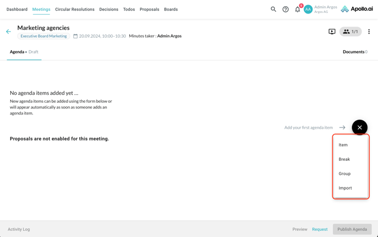The width and height of the screenshot is (378, 237).
Task: Go back using the left arrow
Action: click(x=8, y=32)
